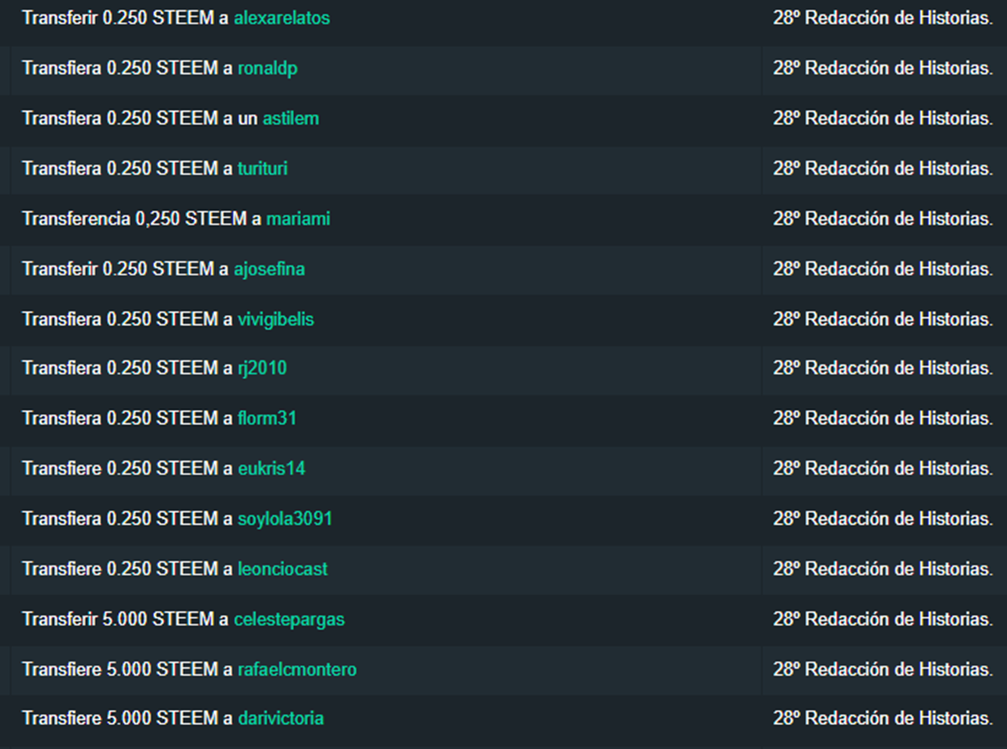
Task: Open the florm31 user link
Action: click(x=267, y=419)
